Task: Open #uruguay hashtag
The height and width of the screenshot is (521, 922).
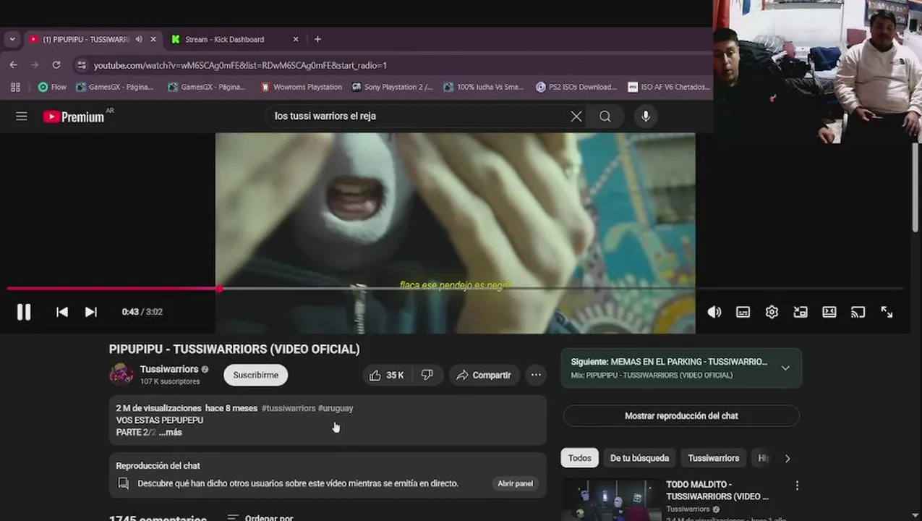Action: pyautogui.click(x=336, y=408)
